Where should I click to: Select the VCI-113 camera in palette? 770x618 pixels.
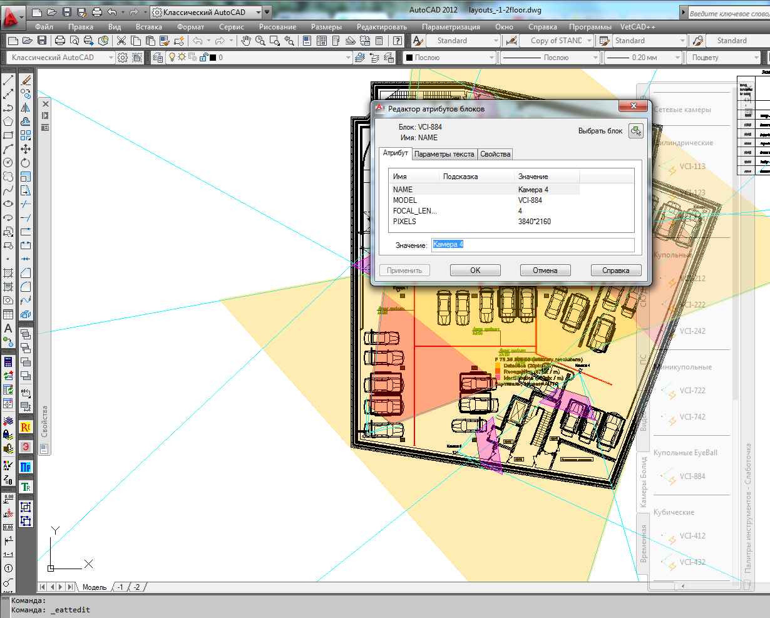point(691,167)
